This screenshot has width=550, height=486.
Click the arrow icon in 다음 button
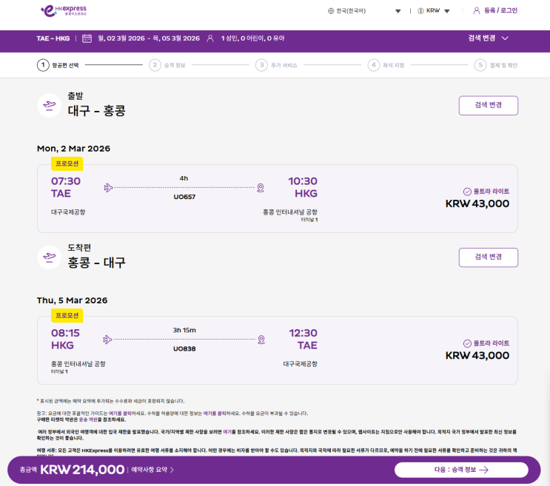483,470
